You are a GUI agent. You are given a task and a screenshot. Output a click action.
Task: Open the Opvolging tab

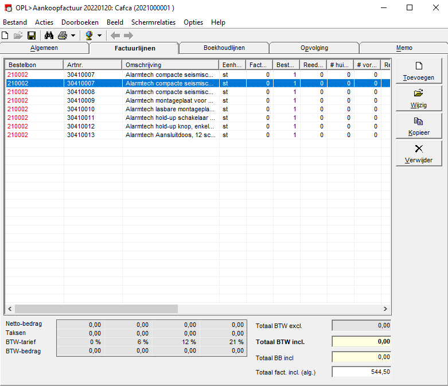click(314, 48)
